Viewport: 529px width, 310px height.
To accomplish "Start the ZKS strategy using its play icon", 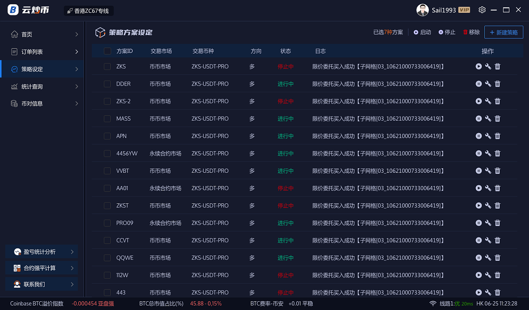I will [479, 66].
